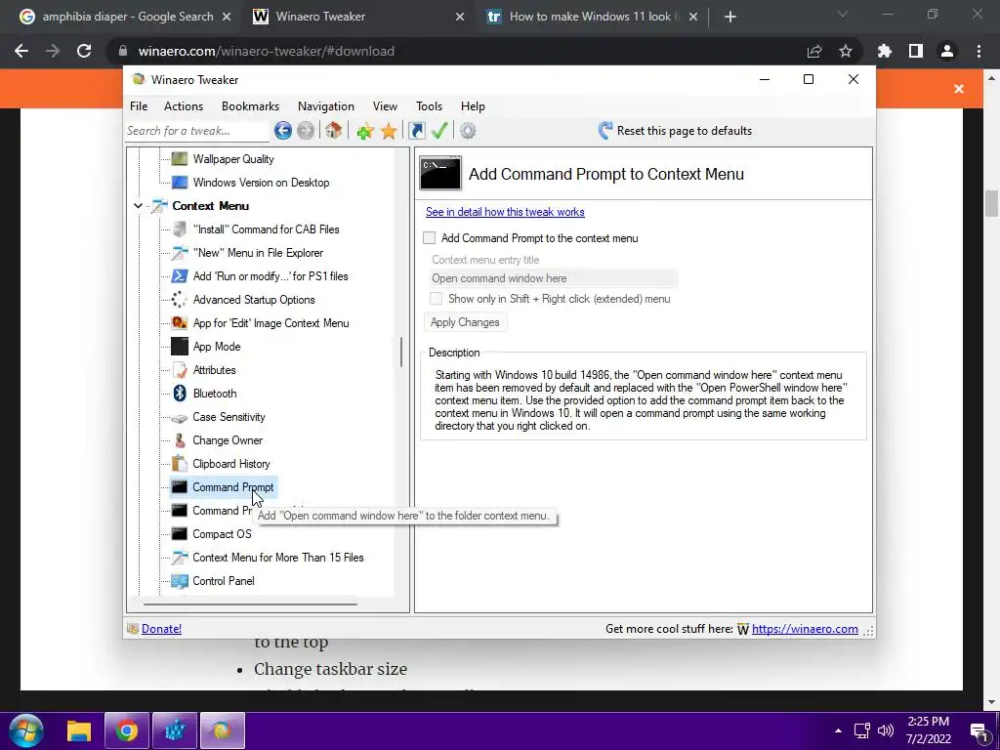
Task: Select the Wallpaper Quality tree item
Action: click(x=233, y=159)
